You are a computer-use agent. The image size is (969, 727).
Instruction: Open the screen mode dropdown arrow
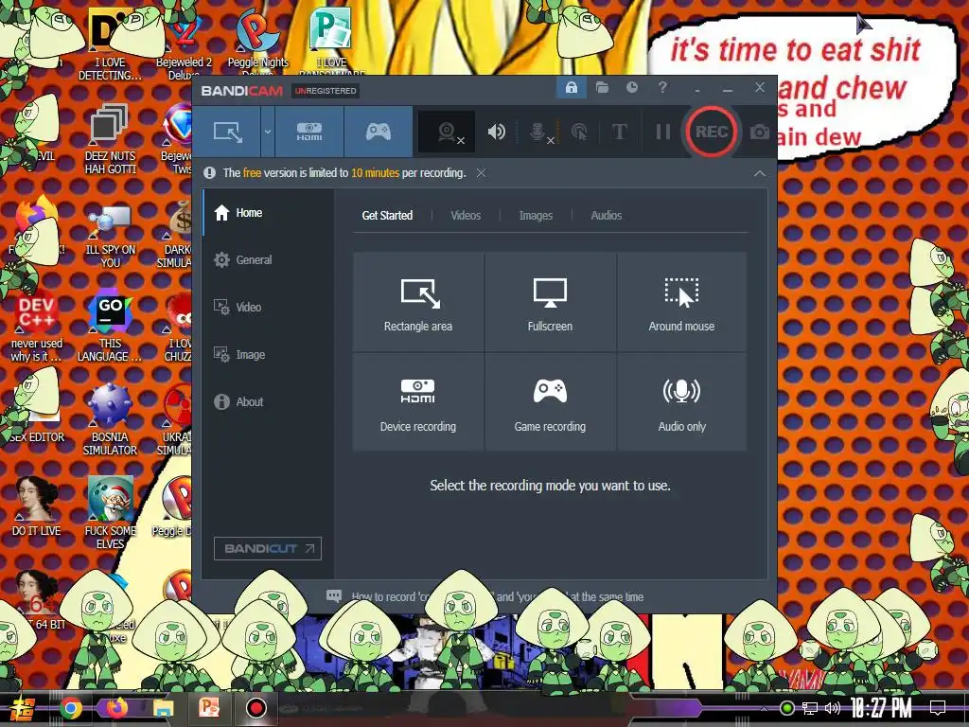pyautogui.click(x=268, y=132)
